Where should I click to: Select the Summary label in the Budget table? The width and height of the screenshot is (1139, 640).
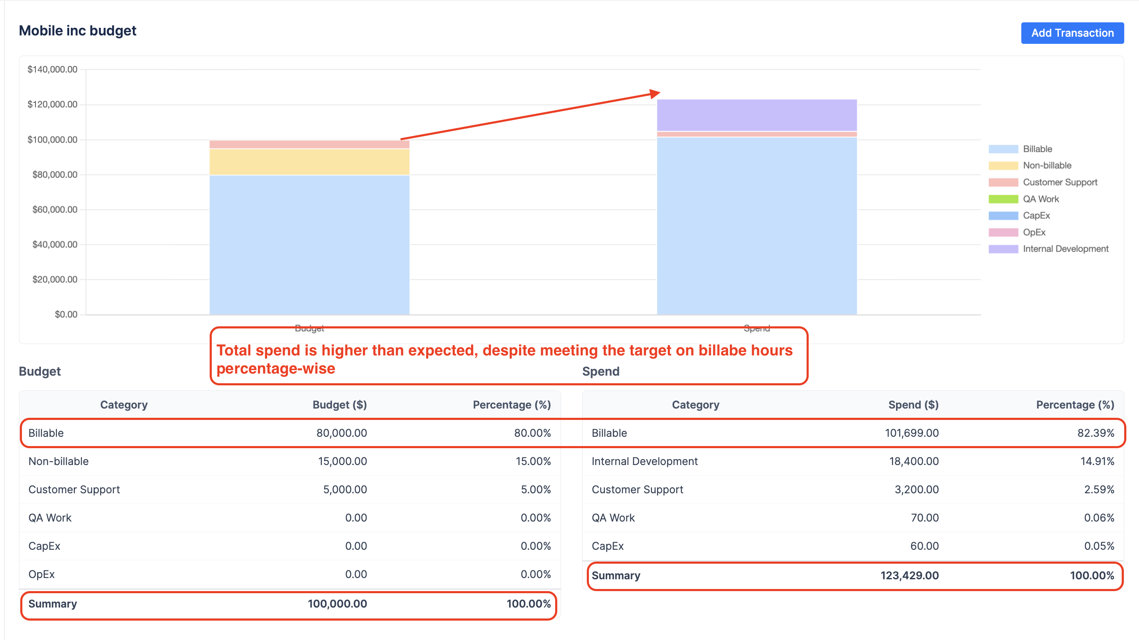point(53,604)
